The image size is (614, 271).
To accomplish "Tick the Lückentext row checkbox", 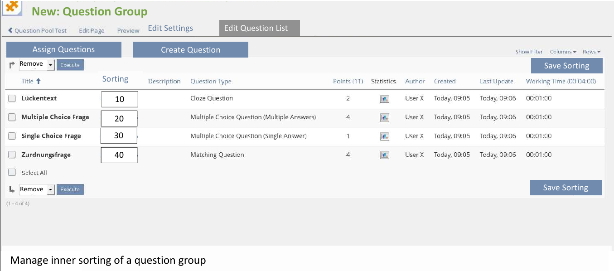I will (12, 98).
